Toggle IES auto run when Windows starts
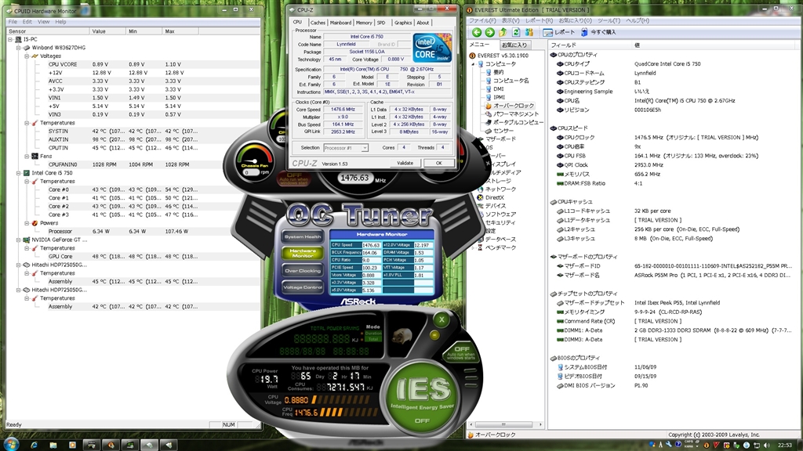 pyautogui.click(x=462, y=352)
